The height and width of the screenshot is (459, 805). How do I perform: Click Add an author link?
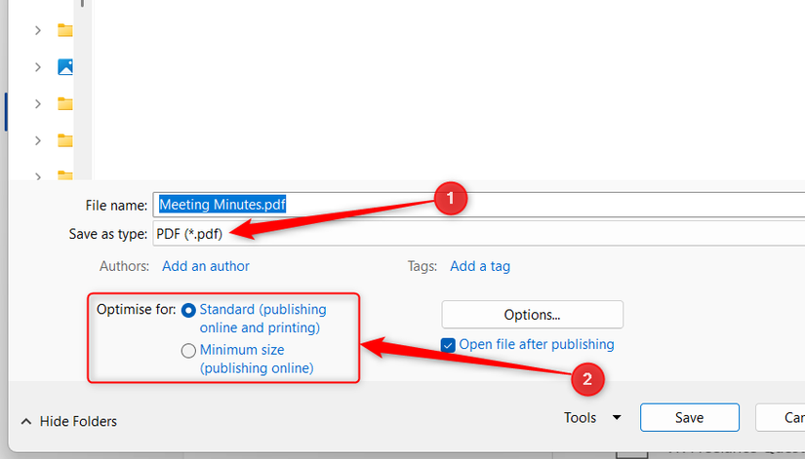pyautogui.click(x=206, y=266)
